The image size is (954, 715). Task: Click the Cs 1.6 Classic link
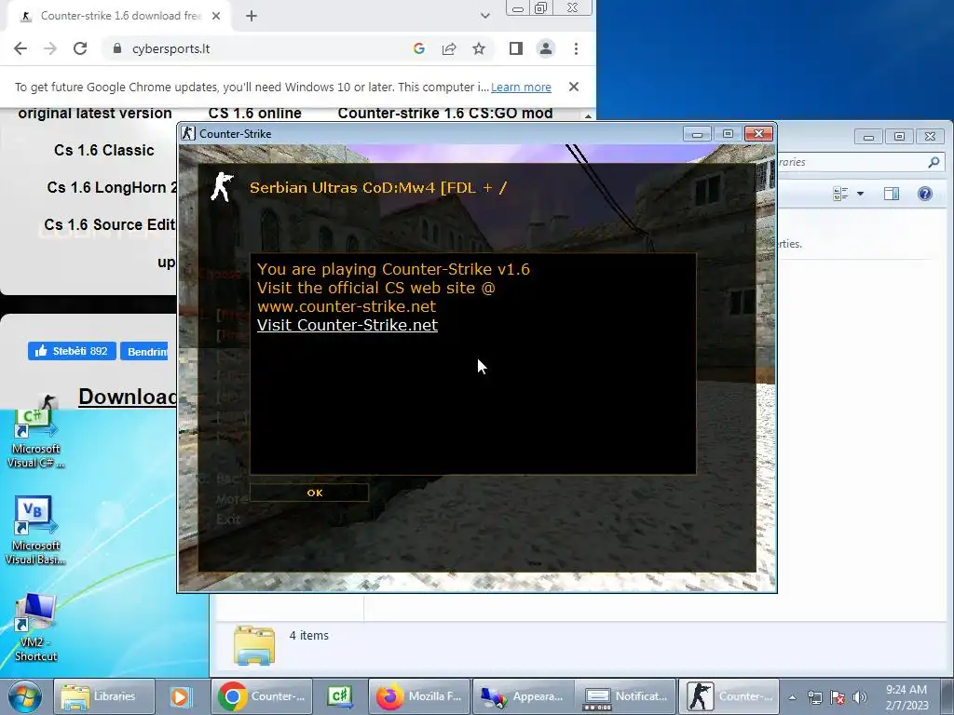coord(104,150)
